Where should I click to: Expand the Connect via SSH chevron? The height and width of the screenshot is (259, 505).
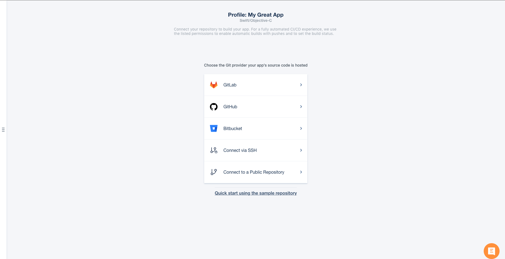point(301,150)
